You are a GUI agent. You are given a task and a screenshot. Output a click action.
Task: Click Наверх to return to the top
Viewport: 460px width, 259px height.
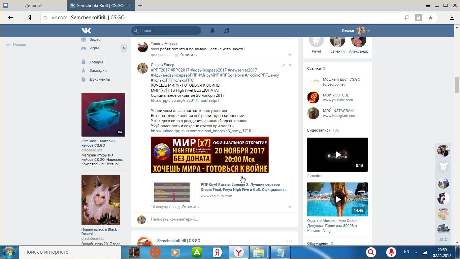[16, 45]
